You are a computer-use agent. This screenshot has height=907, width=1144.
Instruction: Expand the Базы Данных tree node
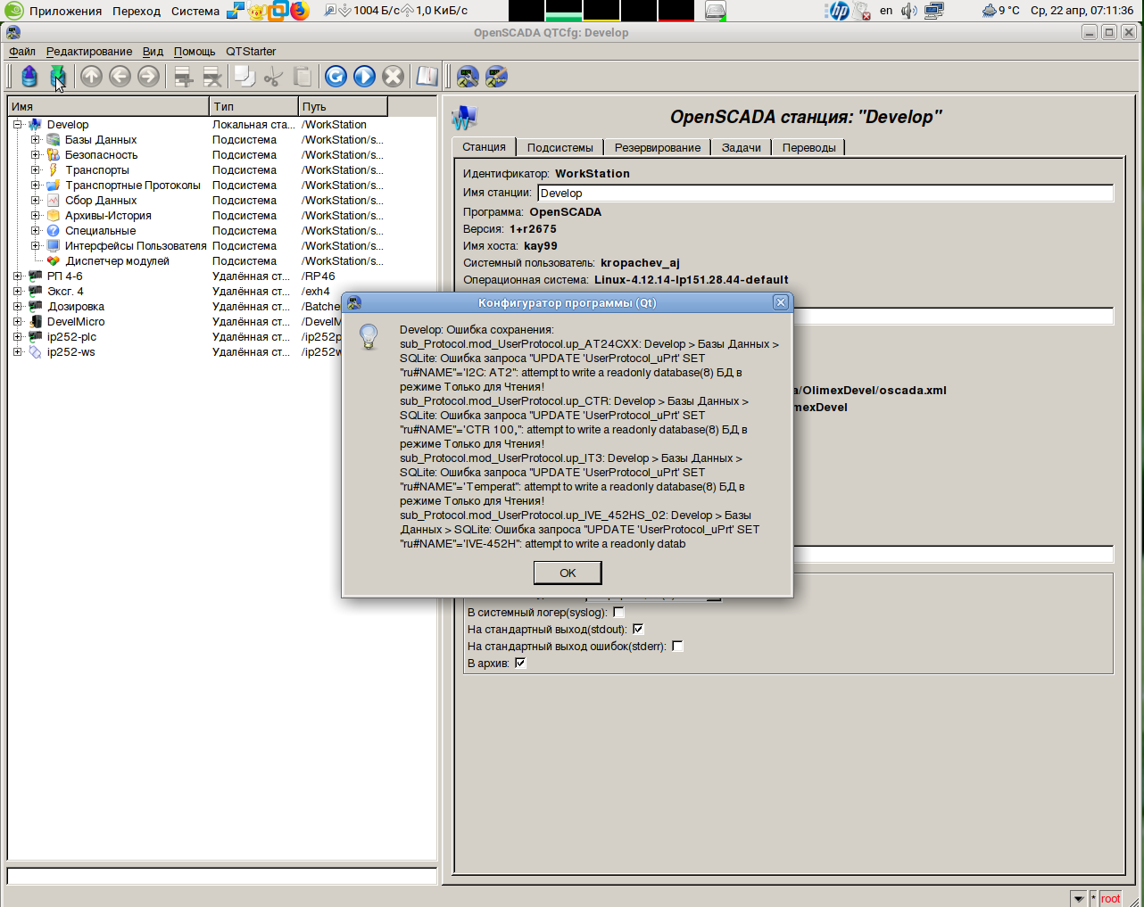coord(36,140)
